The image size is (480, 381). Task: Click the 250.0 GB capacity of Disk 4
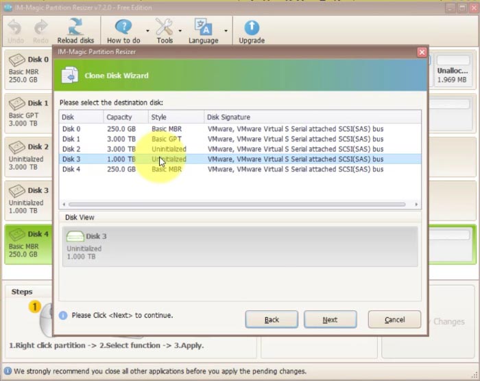point(121,169)
